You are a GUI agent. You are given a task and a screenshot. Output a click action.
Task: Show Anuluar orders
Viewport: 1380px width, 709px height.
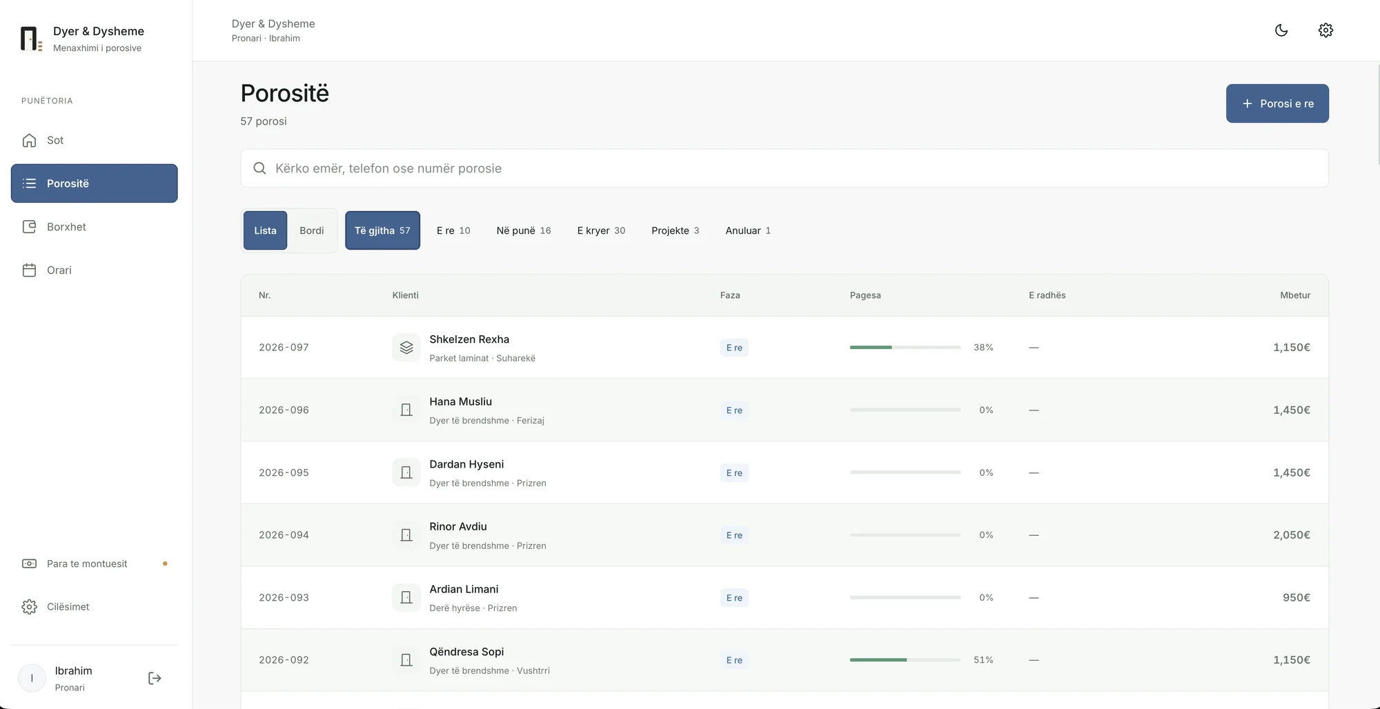[x=748, y=230]
